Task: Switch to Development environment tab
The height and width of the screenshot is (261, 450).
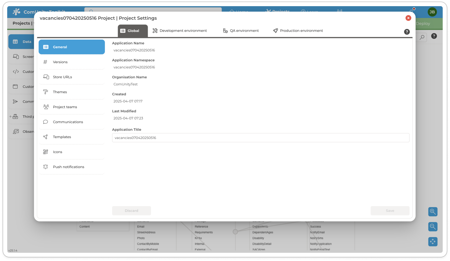Action: tap(180, 31)
